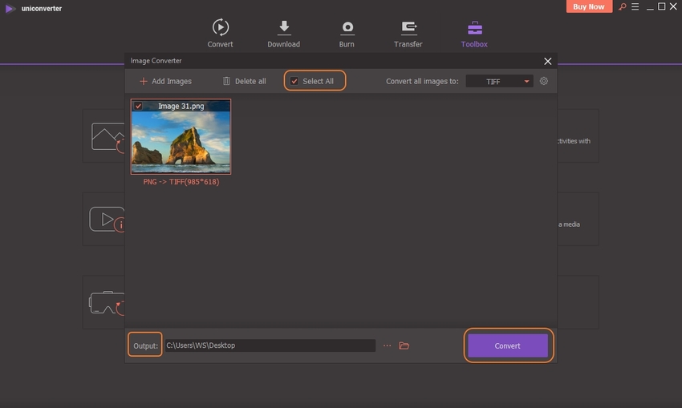The height and width of the screenshot is (408, 682).
Task: Open the Burn disc section
Action: point(347,28)
